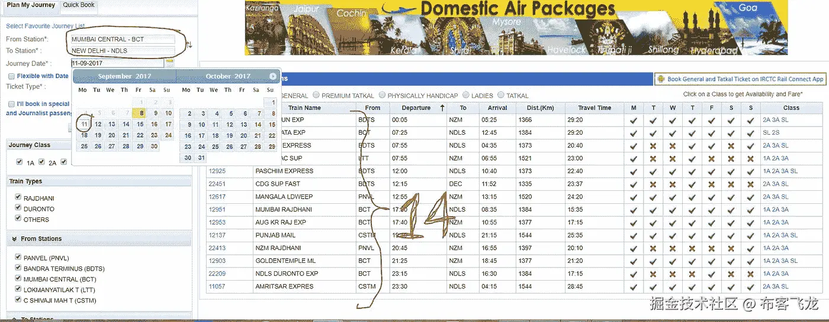Image resolution: width=829 pixels, height=322 pixels.
Task: Uncheck DURONTO train type
Action: pos(18,209)
